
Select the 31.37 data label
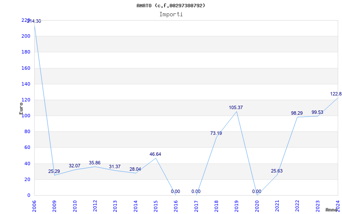click(x=115, y=167)
